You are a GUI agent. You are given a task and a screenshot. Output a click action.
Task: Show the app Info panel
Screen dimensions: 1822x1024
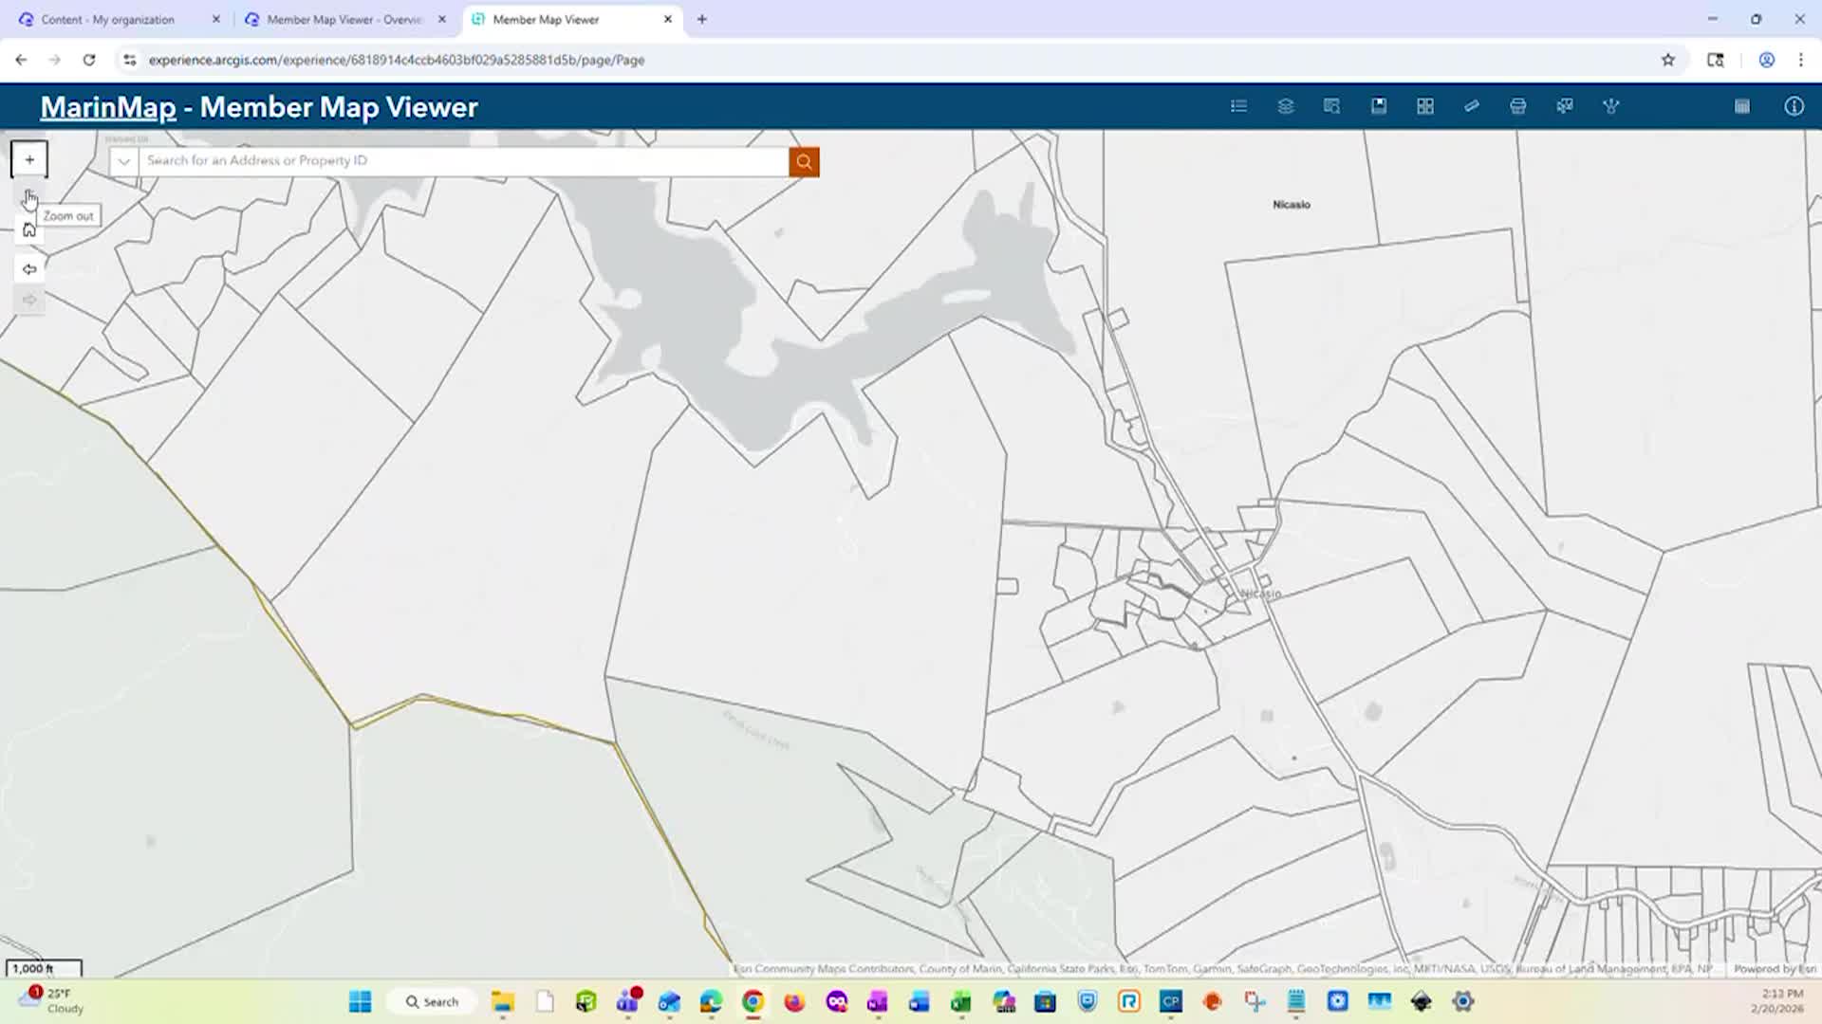coord(1794,106)
